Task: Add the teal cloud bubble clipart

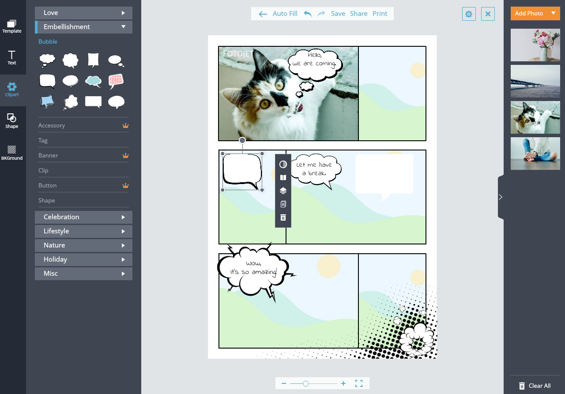Action: (x=93, y=81)
